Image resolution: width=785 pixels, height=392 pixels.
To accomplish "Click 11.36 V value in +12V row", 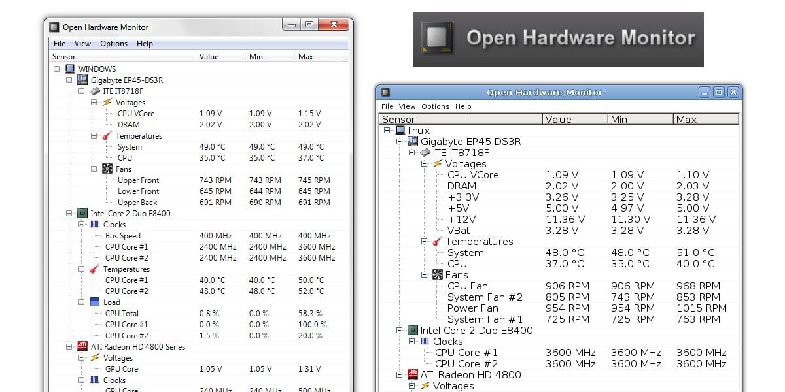I will [x=565, y=220].
